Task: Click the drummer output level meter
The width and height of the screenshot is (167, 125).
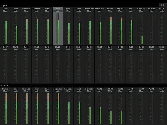Action: (x=6, y=108)
